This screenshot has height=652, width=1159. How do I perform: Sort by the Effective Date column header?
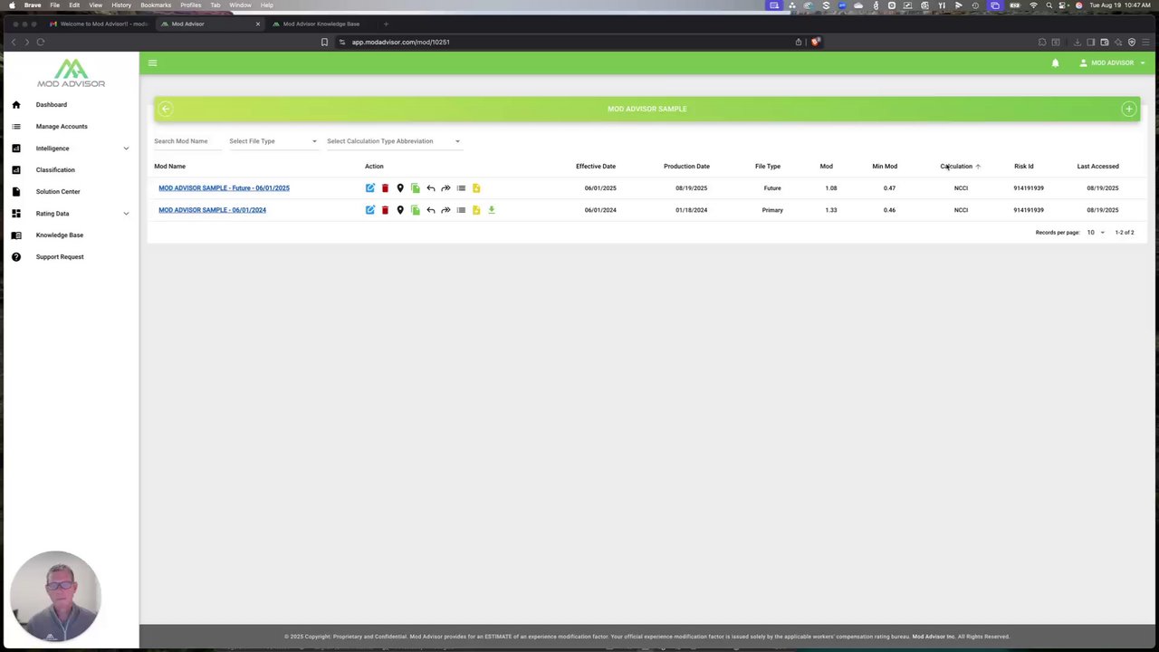(595, 167)
